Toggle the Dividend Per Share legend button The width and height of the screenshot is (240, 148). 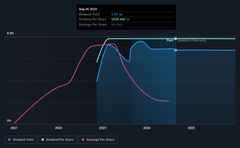pos(58,140)
